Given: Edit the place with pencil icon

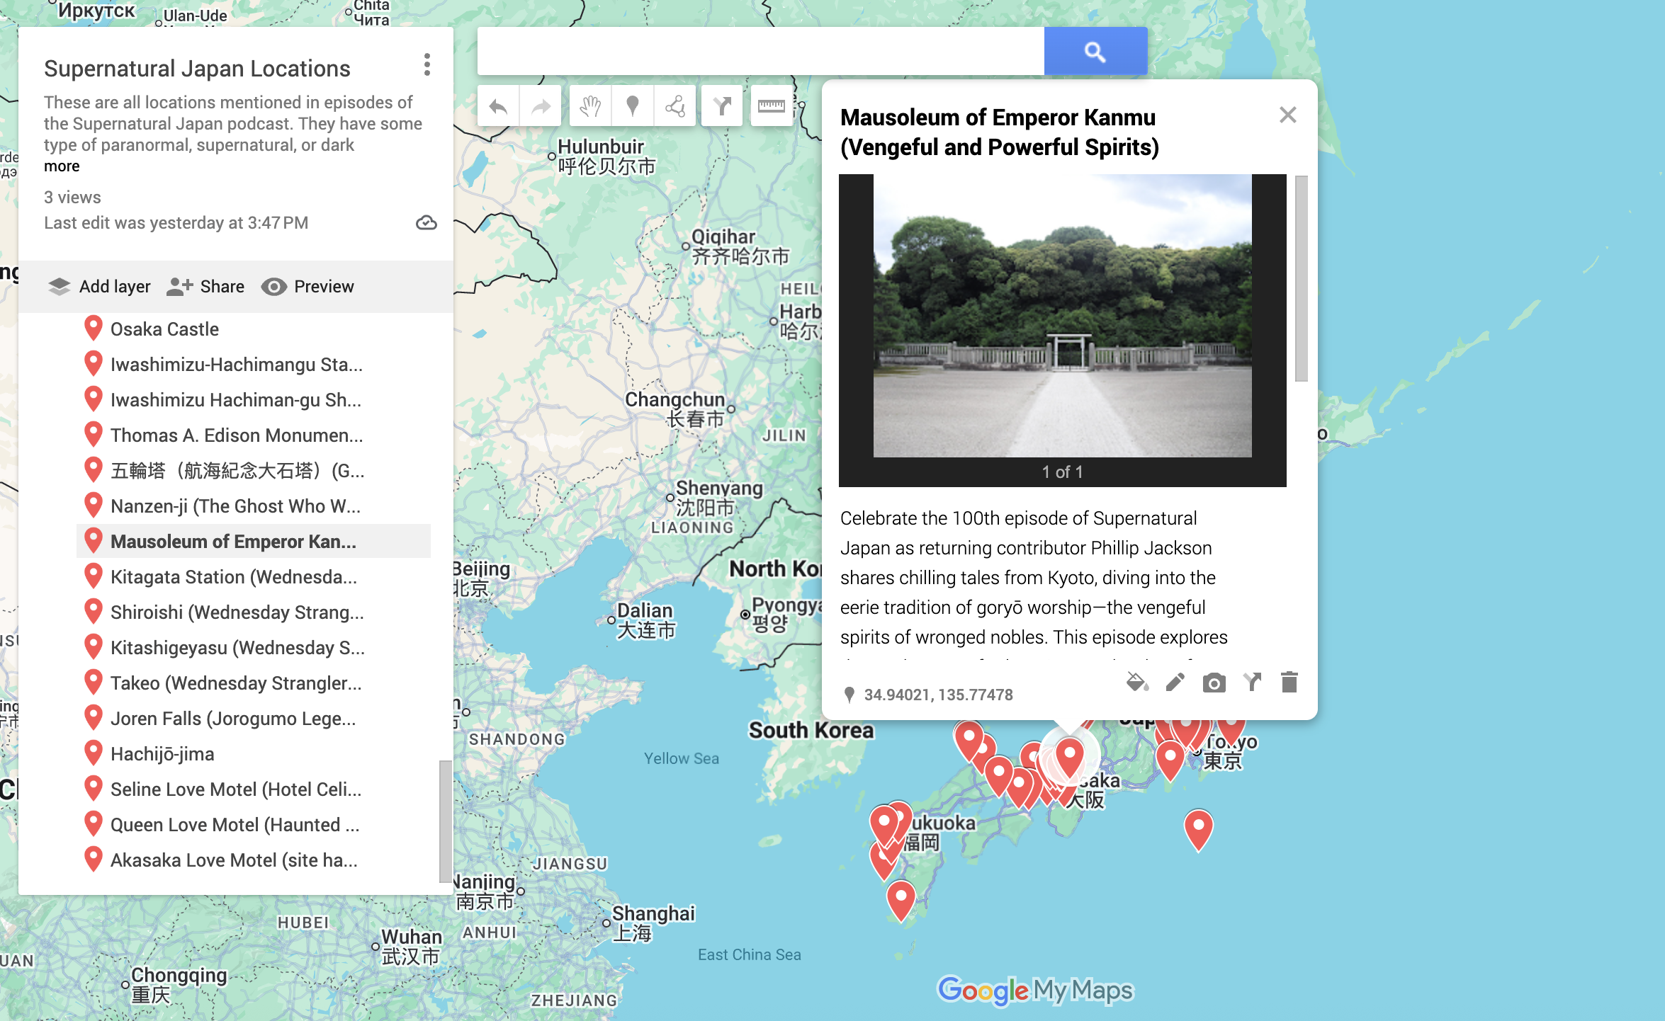Looking at the screenshot, I should [1175, 683].
